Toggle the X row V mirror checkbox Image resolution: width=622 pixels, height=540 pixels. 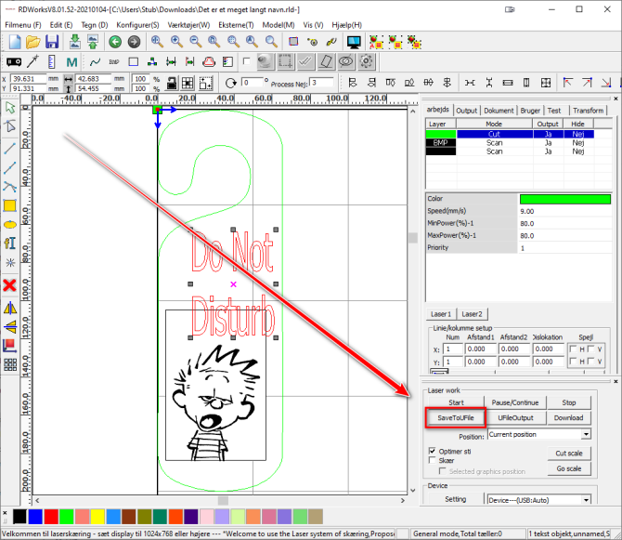[x=591, y=349]
